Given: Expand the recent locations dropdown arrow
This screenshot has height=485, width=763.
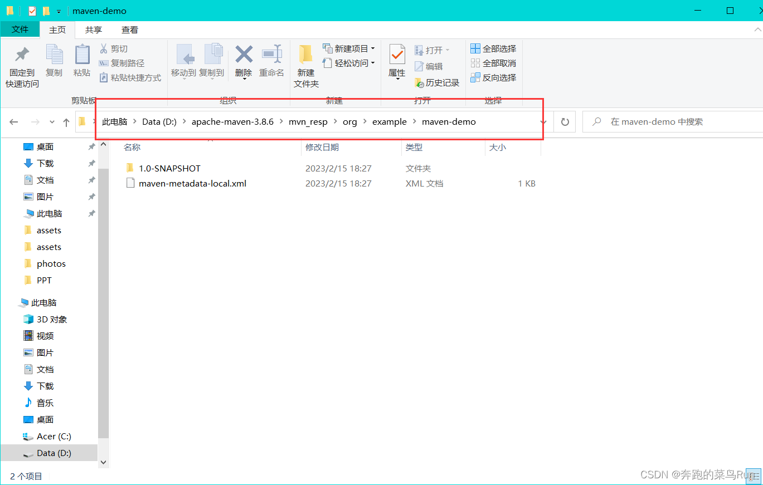Looking at the screenshot, I should coord(52,122).
